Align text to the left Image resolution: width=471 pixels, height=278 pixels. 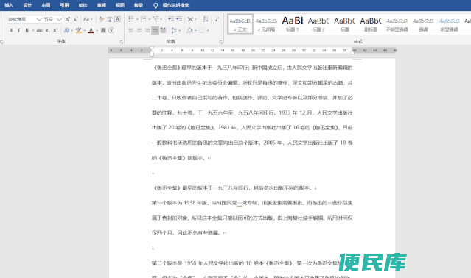(131, 30)
